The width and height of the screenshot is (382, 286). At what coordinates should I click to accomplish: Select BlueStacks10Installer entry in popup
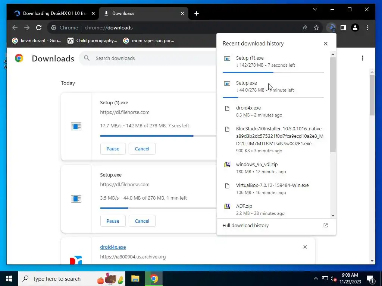pyautogui.click(x=273, y=139)
